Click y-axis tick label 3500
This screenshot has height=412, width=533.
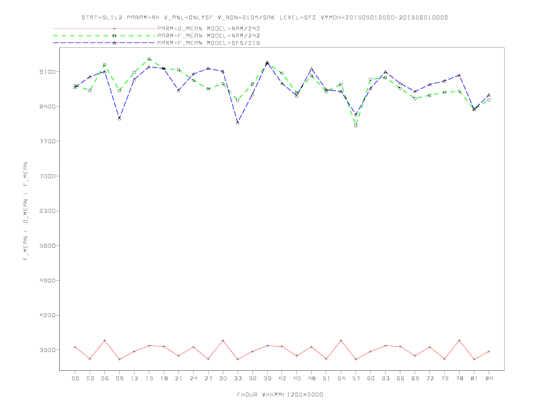tap(48, 350)
